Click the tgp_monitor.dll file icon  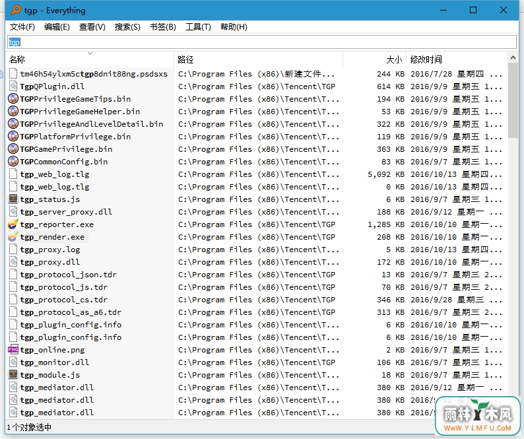13,362
